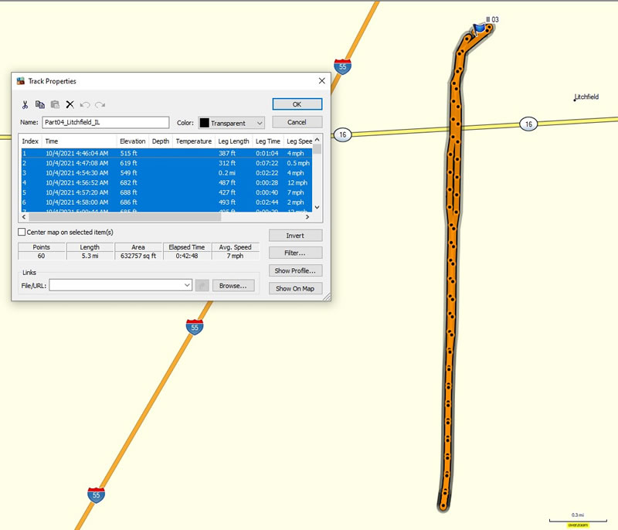Click the Redo arrow icon

(100, 105)
